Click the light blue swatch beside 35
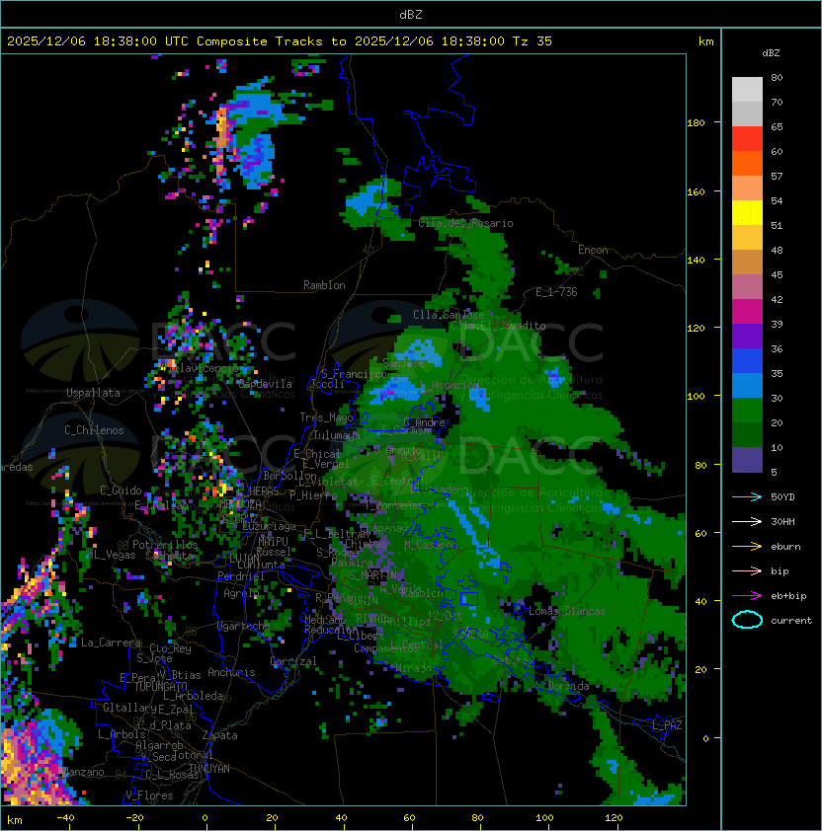The image size is (822, 831). [x=747, y=385]
